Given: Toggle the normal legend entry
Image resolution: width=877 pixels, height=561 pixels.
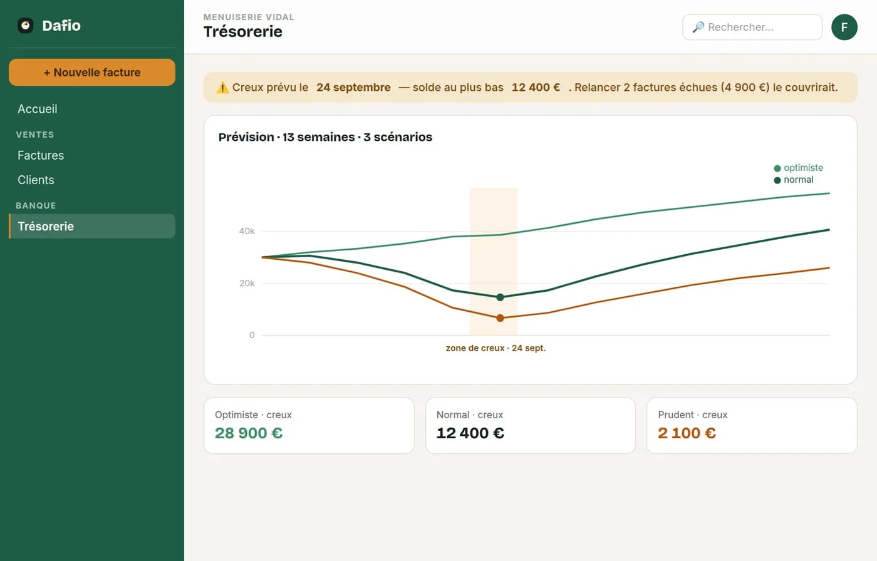Looking at the screenshot, I should coord(794,180).
